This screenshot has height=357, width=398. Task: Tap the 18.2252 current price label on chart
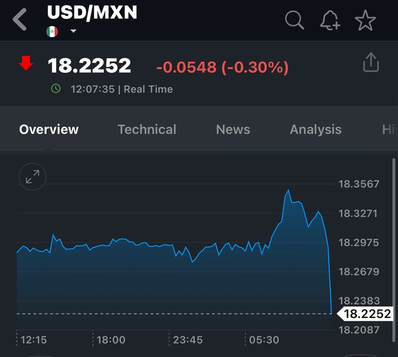[366, 314]
